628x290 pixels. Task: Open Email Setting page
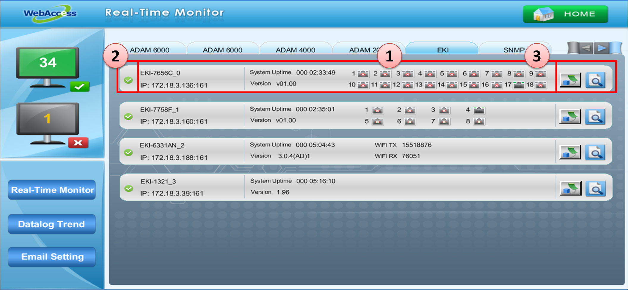(52, 257)
